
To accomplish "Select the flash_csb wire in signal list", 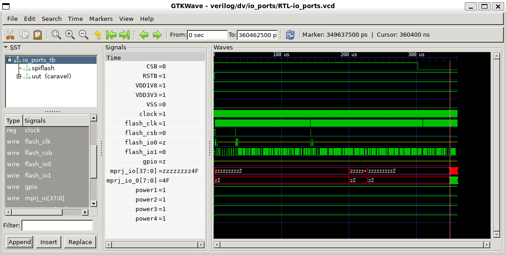I will pos(47,153).
